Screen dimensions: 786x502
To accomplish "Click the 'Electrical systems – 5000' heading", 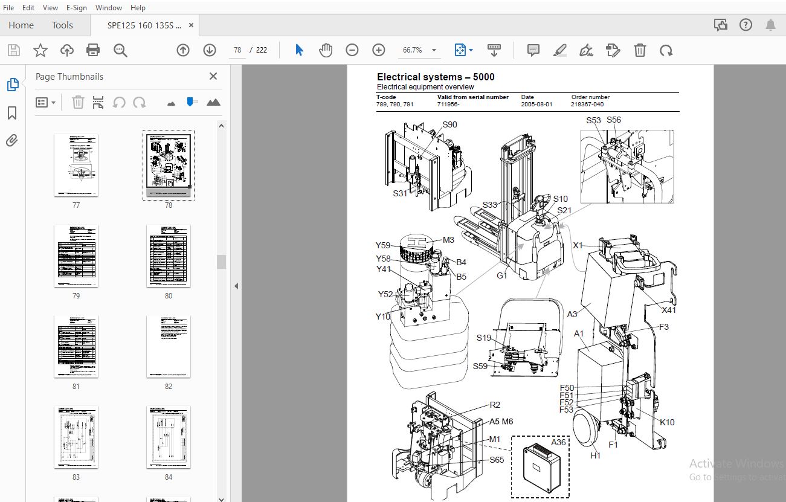I will pos(436,77).
